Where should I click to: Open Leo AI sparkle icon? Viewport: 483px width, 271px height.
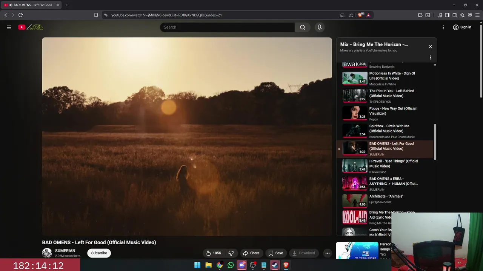462,15
